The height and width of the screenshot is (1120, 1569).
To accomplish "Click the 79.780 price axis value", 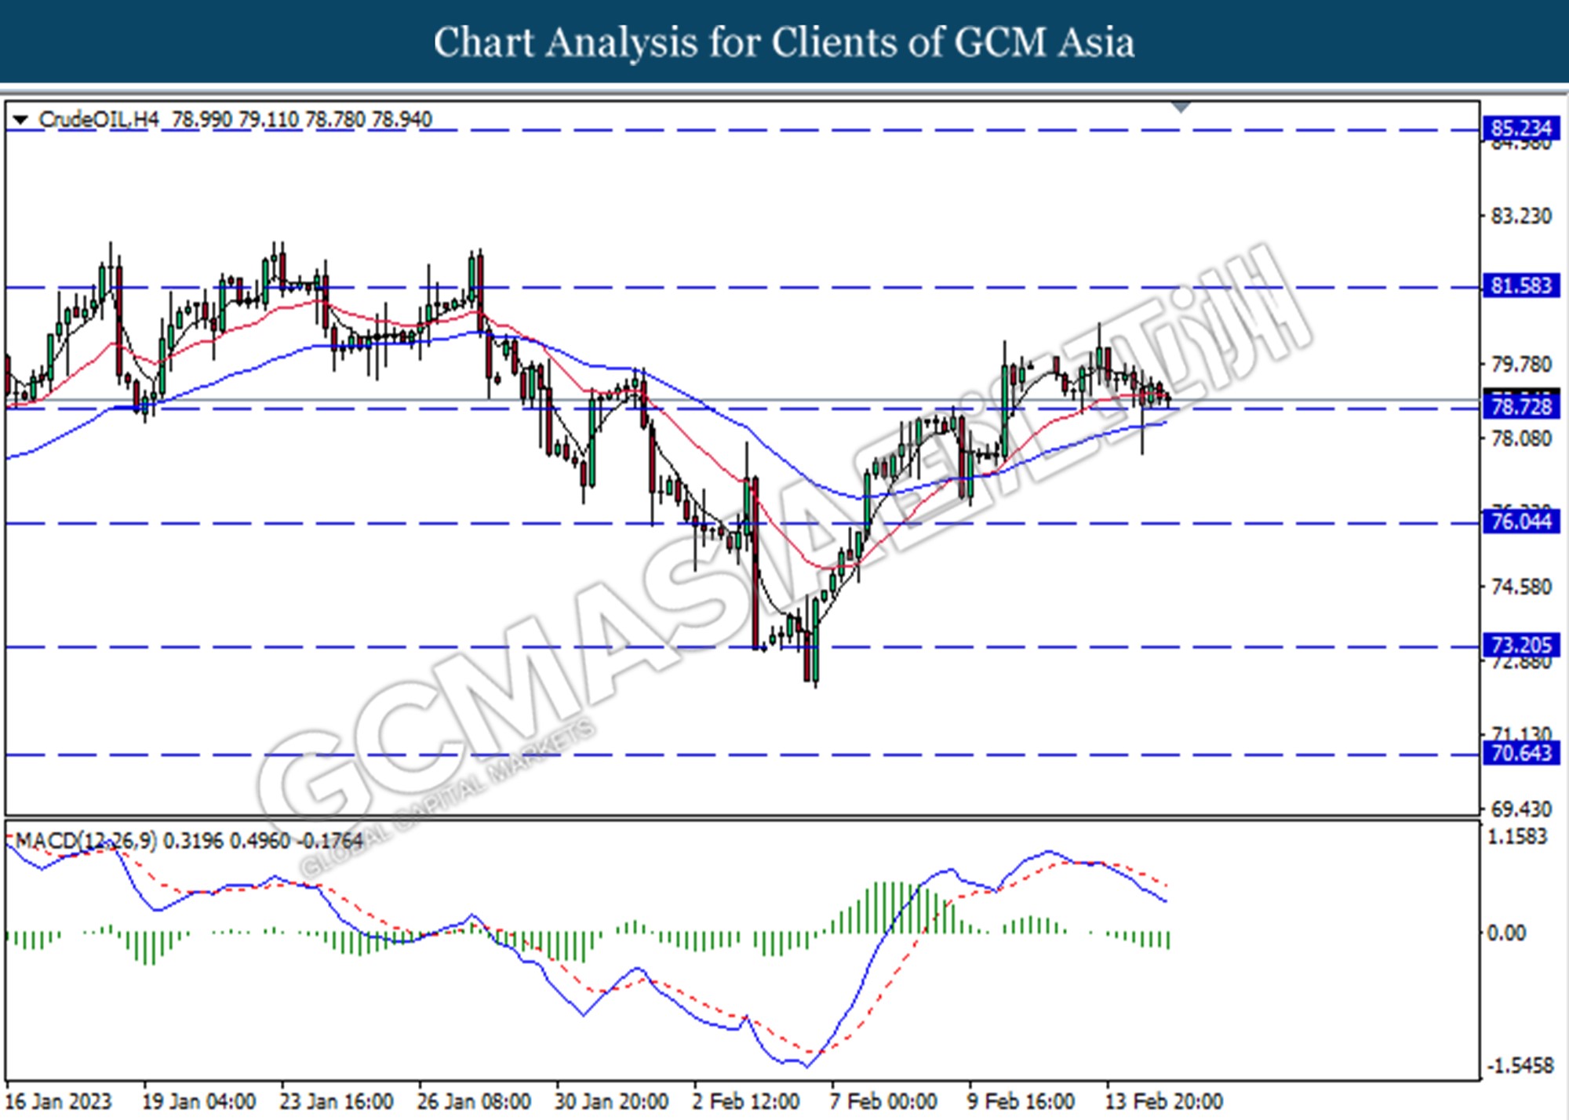I will click(1520, 365).
